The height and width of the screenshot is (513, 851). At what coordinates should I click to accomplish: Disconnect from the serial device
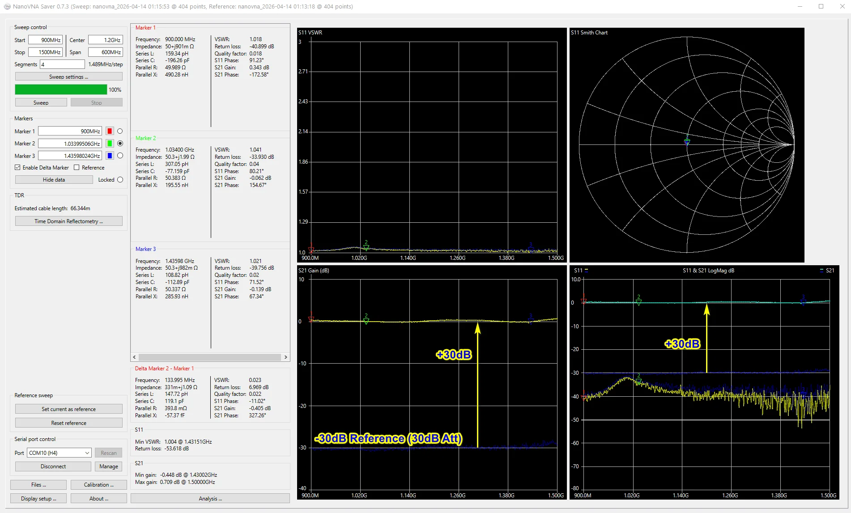click(x=53, y=466)
